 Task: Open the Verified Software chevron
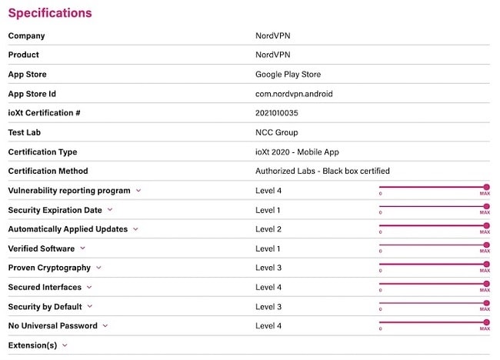coord(83,248)
